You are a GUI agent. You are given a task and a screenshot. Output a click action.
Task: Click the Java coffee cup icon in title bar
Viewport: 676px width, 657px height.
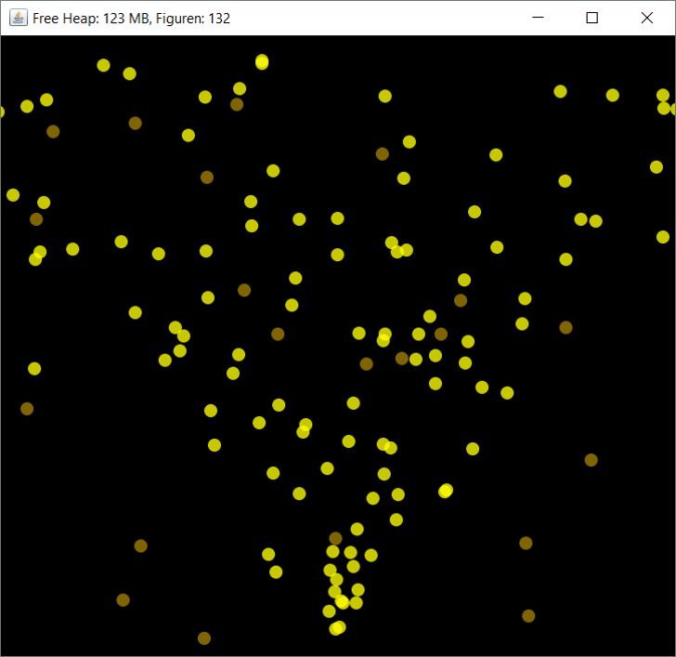pos(18,18)
